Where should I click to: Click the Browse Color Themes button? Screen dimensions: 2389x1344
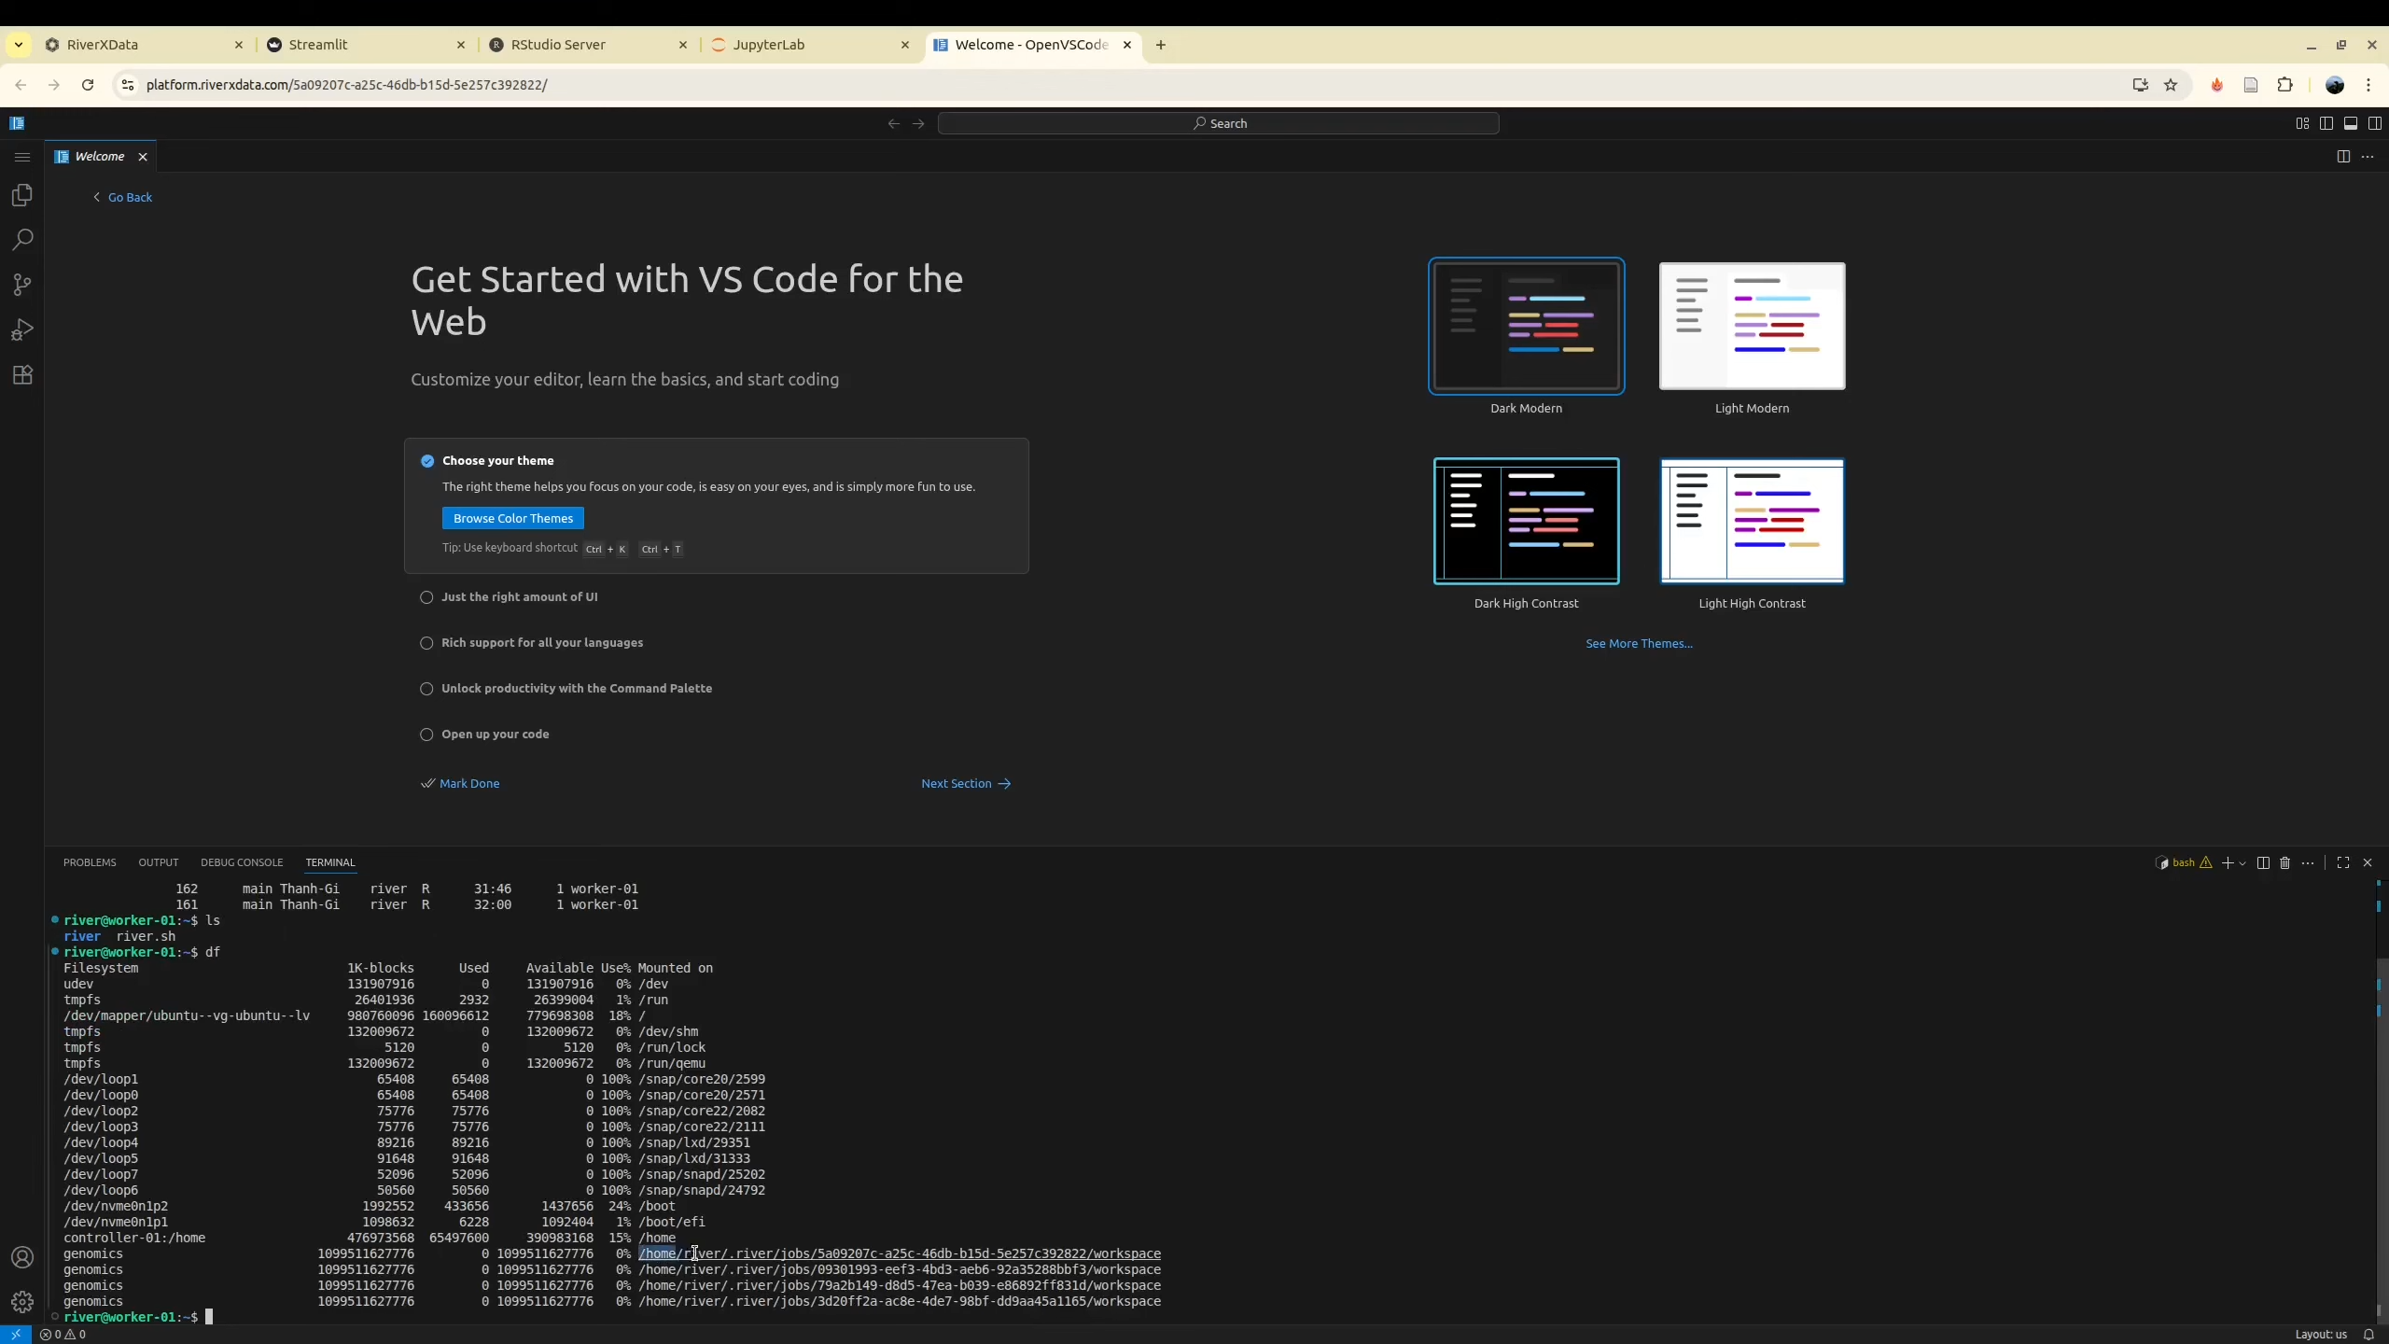point(512,518)
